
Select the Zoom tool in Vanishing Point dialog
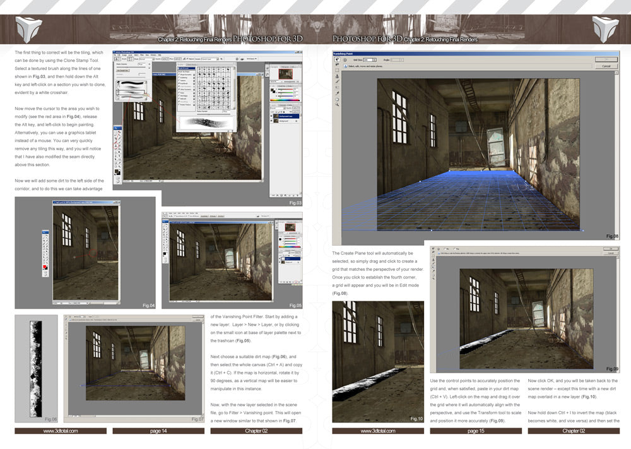(x=337, y=104)
